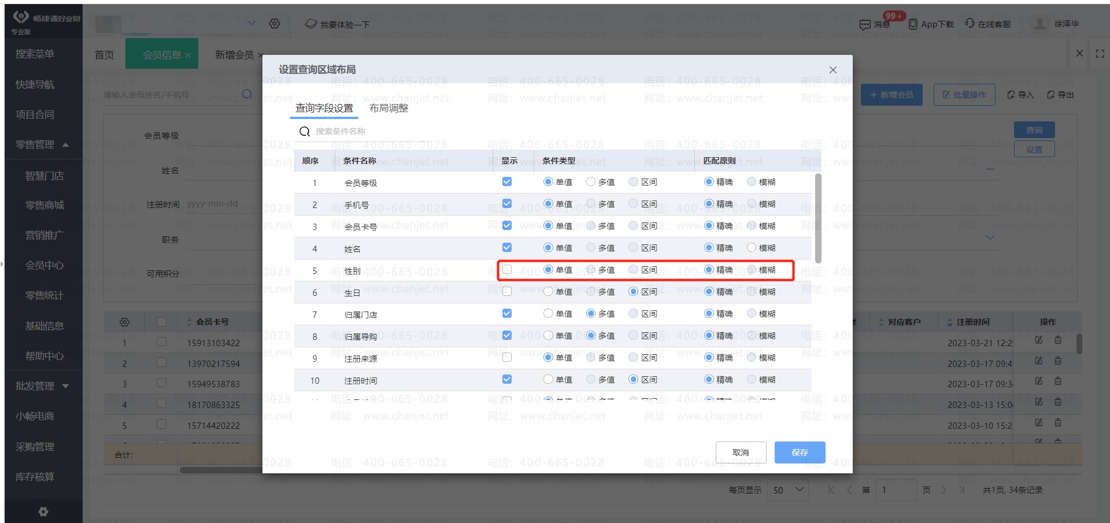Select the 查询字段设置 tab

coord(324,108)
